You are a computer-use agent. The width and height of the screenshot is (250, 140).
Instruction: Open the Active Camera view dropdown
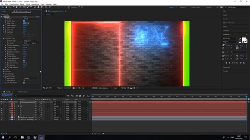click(x=105, y=88)
